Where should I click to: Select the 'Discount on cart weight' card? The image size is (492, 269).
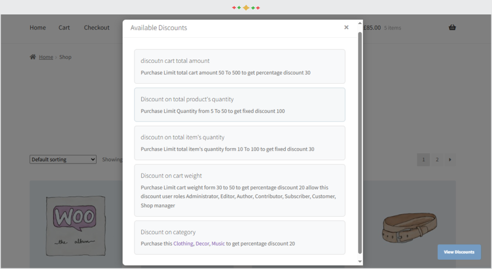240,190
